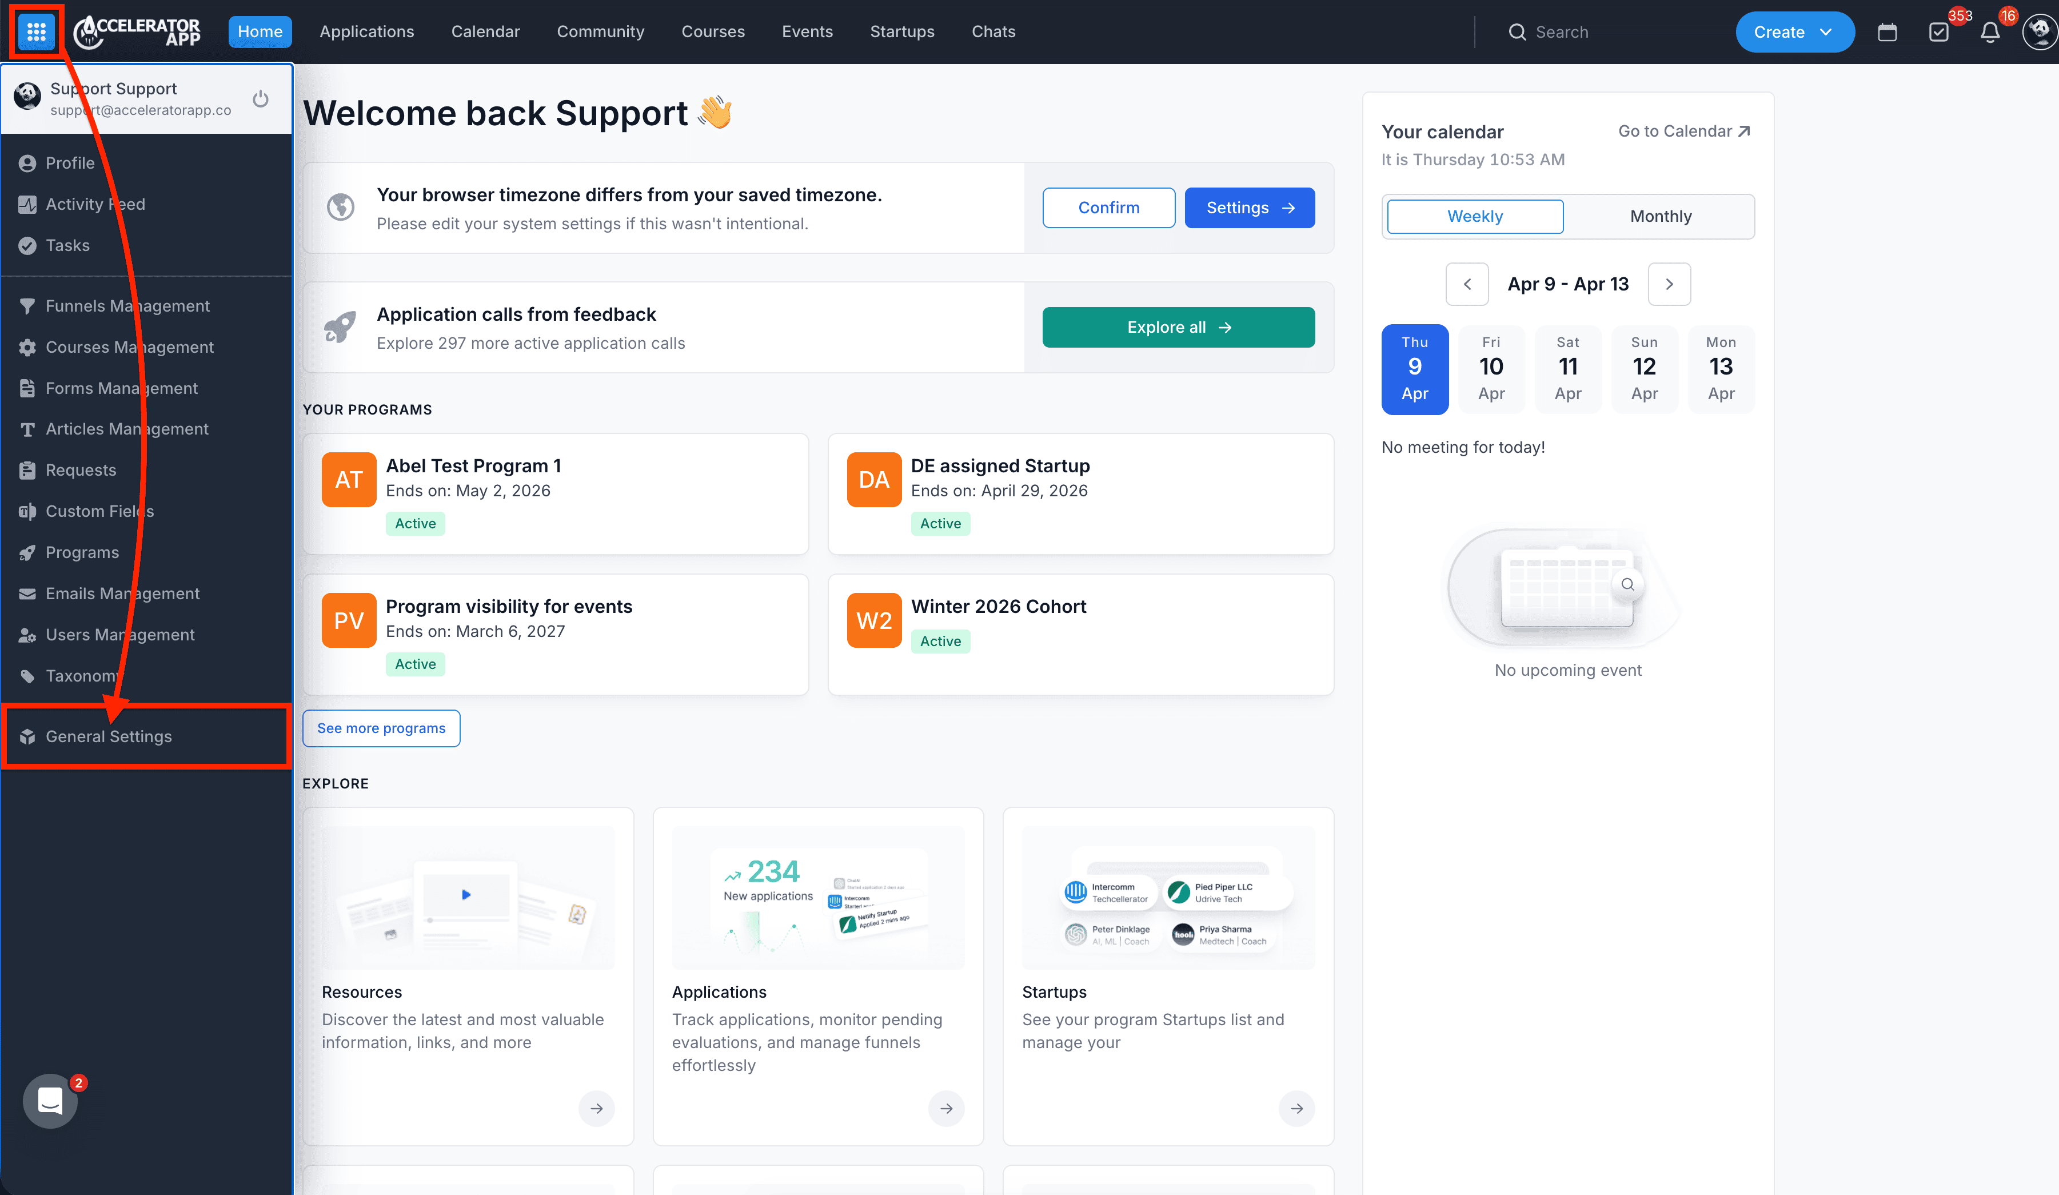Click See more programs
Image resolution: width=2059 pixels, height=1195 pixels.
click(381, 728)
